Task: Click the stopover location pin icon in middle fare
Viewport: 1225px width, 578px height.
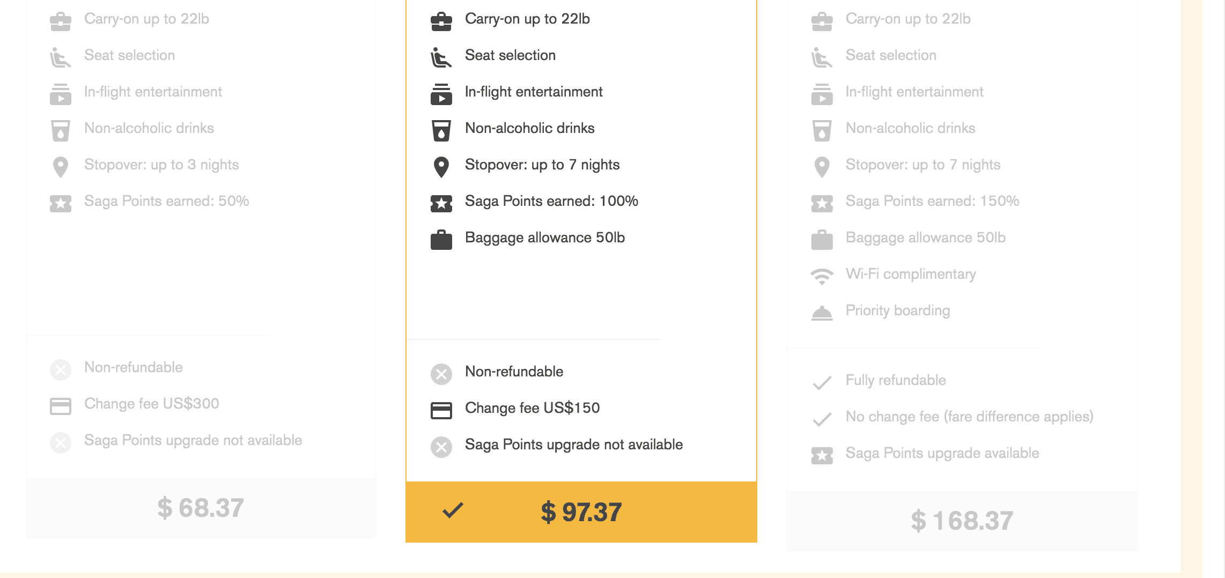Action: point(441,167)
